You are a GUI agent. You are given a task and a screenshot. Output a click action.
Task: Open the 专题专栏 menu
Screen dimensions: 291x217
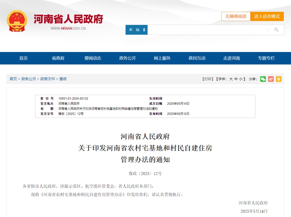point(266,58)
